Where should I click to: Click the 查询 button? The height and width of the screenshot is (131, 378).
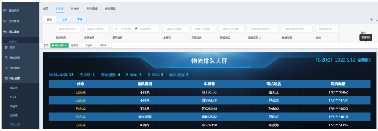(x=49, y=20)
